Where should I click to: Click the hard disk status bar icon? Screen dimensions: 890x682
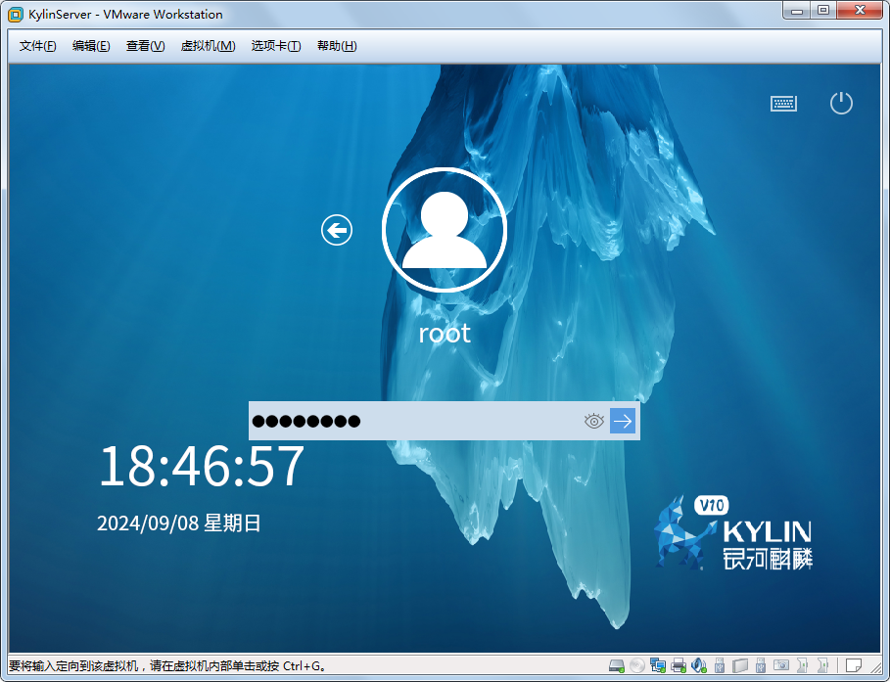617,666
